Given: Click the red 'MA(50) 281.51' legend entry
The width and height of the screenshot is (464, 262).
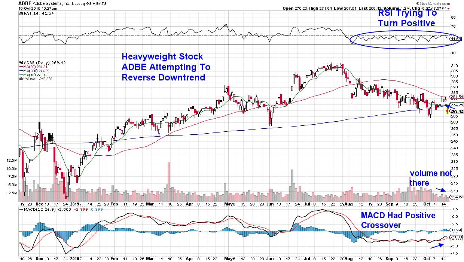Looking at the screenshot, I should point(33,67).
